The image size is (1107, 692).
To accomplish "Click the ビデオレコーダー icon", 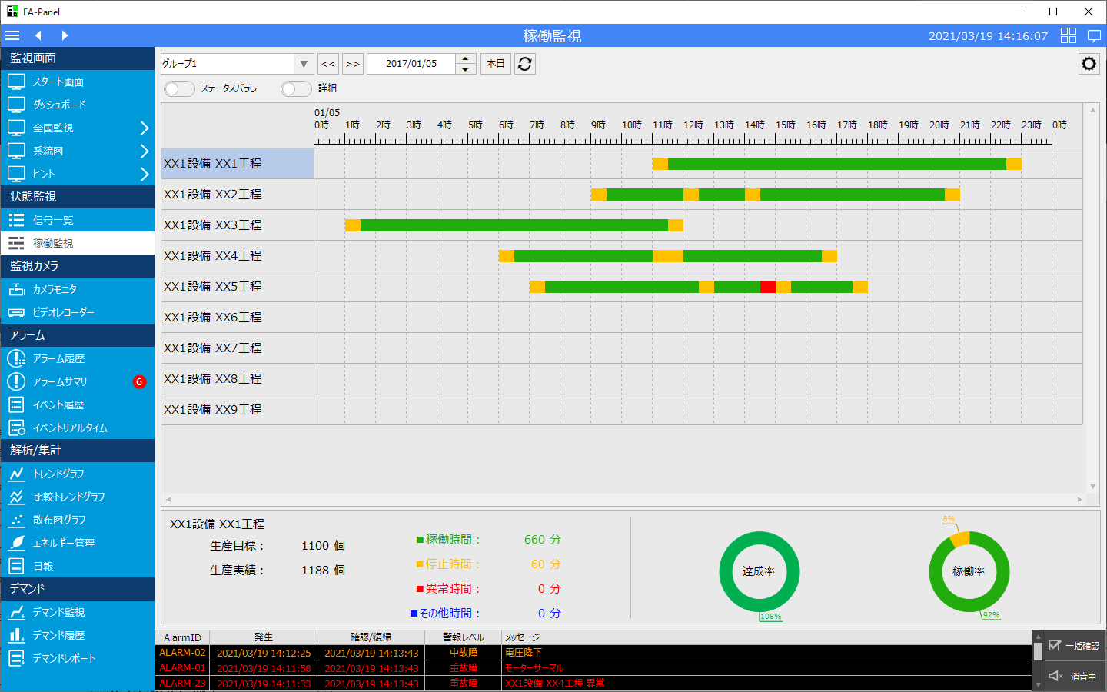I will (16, 312).
